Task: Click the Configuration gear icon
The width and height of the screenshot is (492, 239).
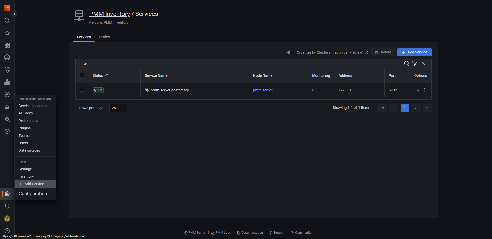Action: (7, 194)
